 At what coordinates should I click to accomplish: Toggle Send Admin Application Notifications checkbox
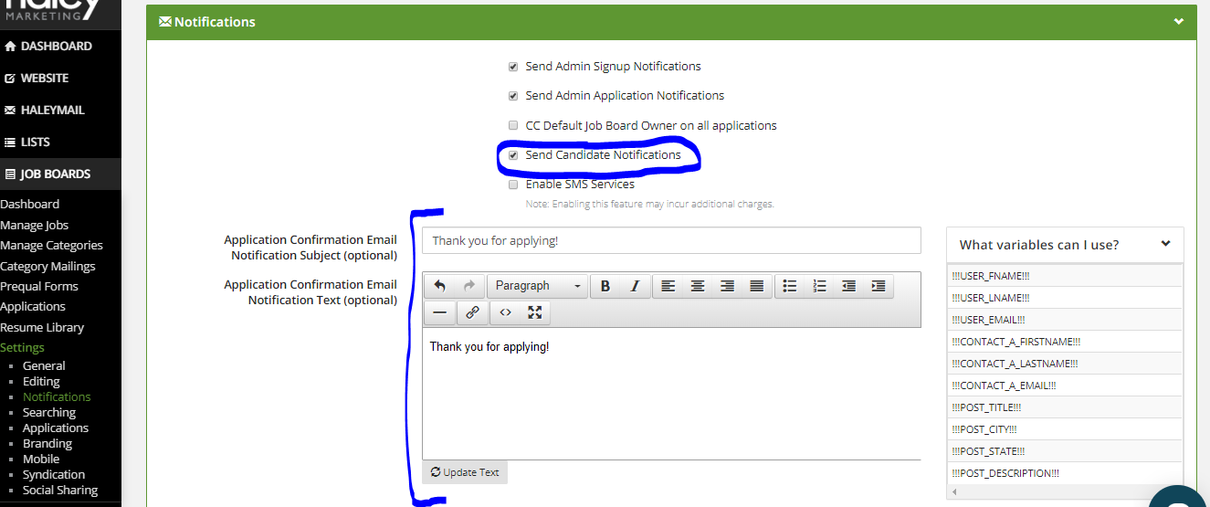pos(513,96)
